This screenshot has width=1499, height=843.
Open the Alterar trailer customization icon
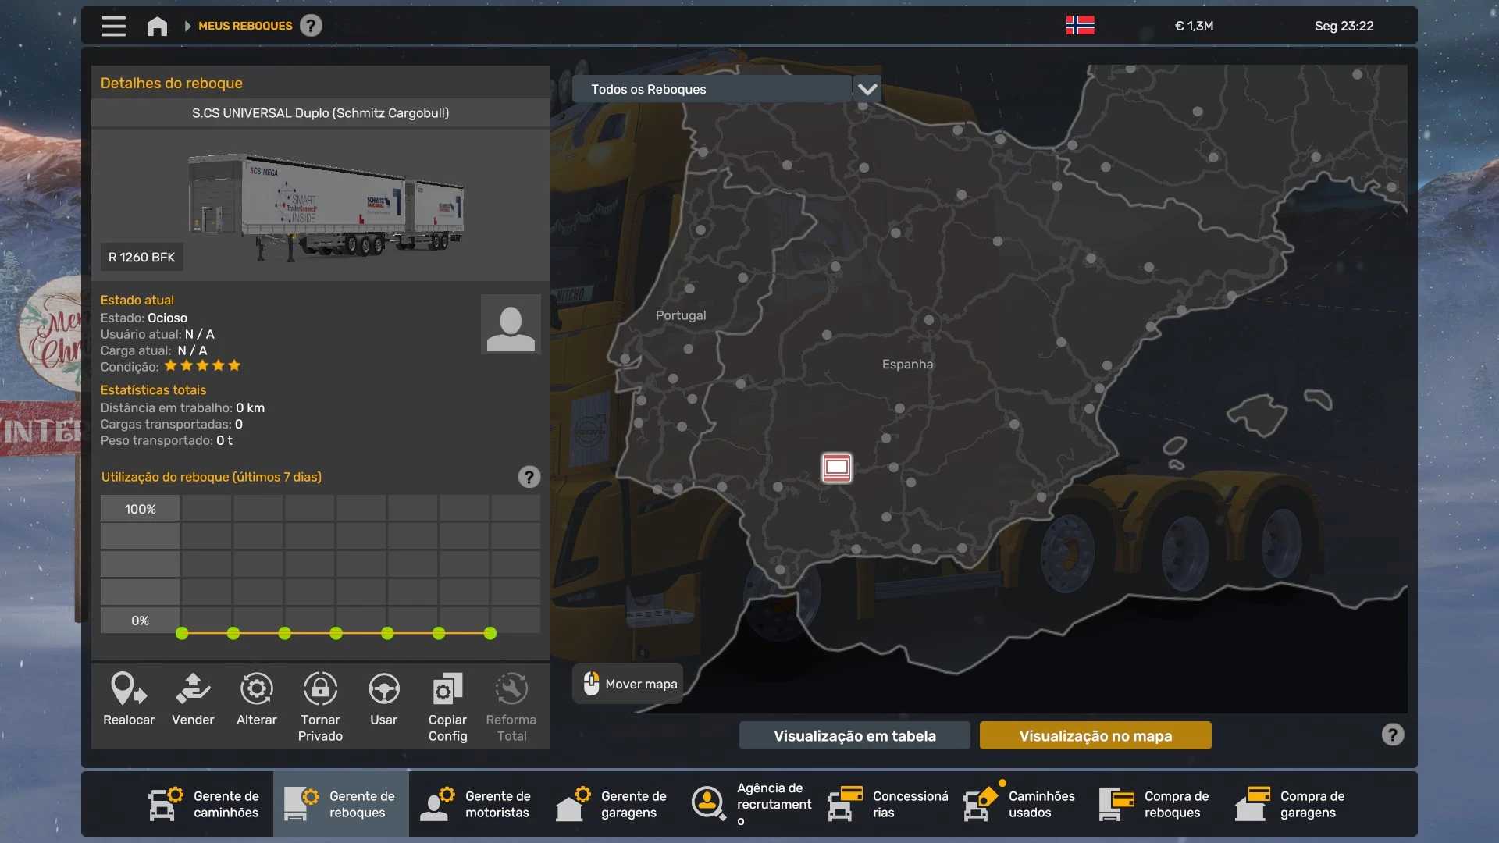pos(256,690)
